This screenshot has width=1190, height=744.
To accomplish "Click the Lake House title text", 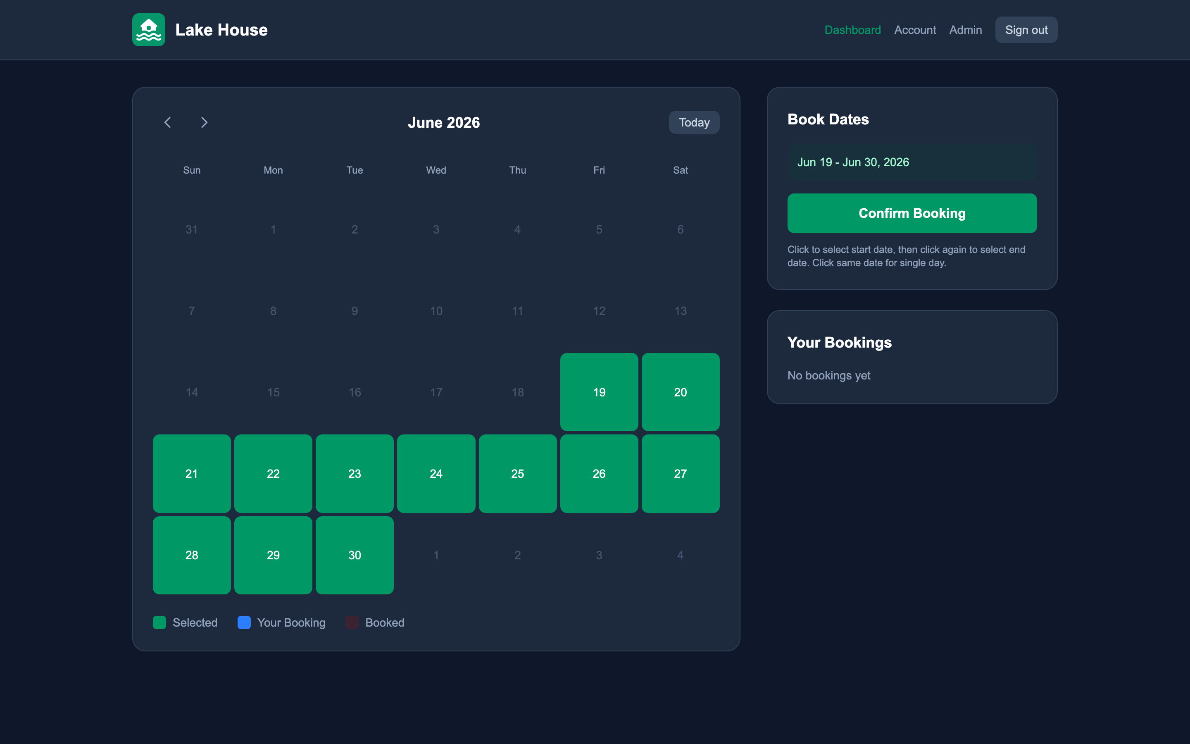I will tap(221, 29).
